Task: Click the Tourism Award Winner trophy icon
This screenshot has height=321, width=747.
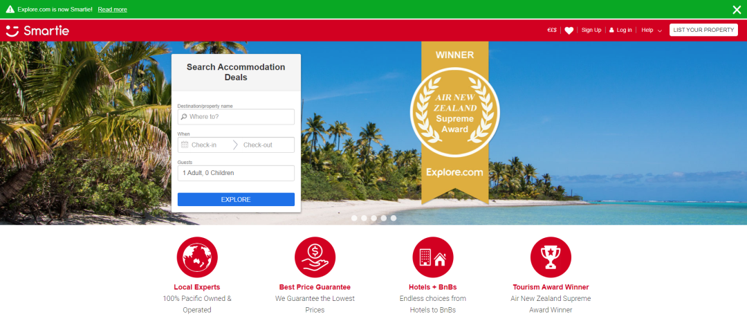Action: click(551, 257)
